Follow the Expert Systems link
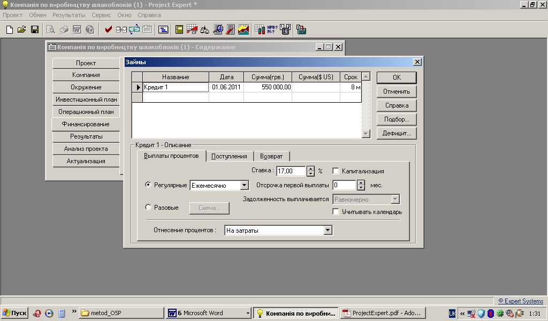 point(521,301)
